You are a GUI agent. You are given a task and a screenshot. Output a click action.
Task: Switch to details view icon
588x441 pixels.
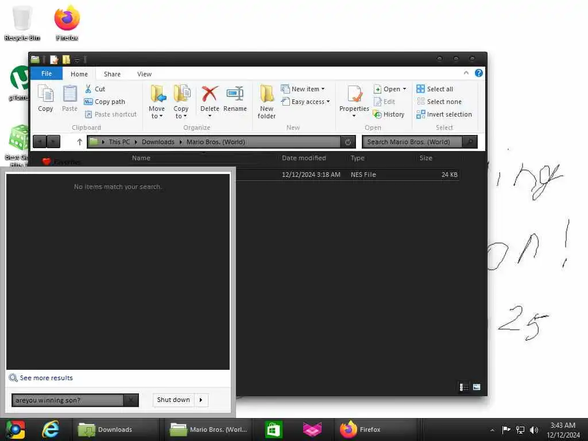464,386
